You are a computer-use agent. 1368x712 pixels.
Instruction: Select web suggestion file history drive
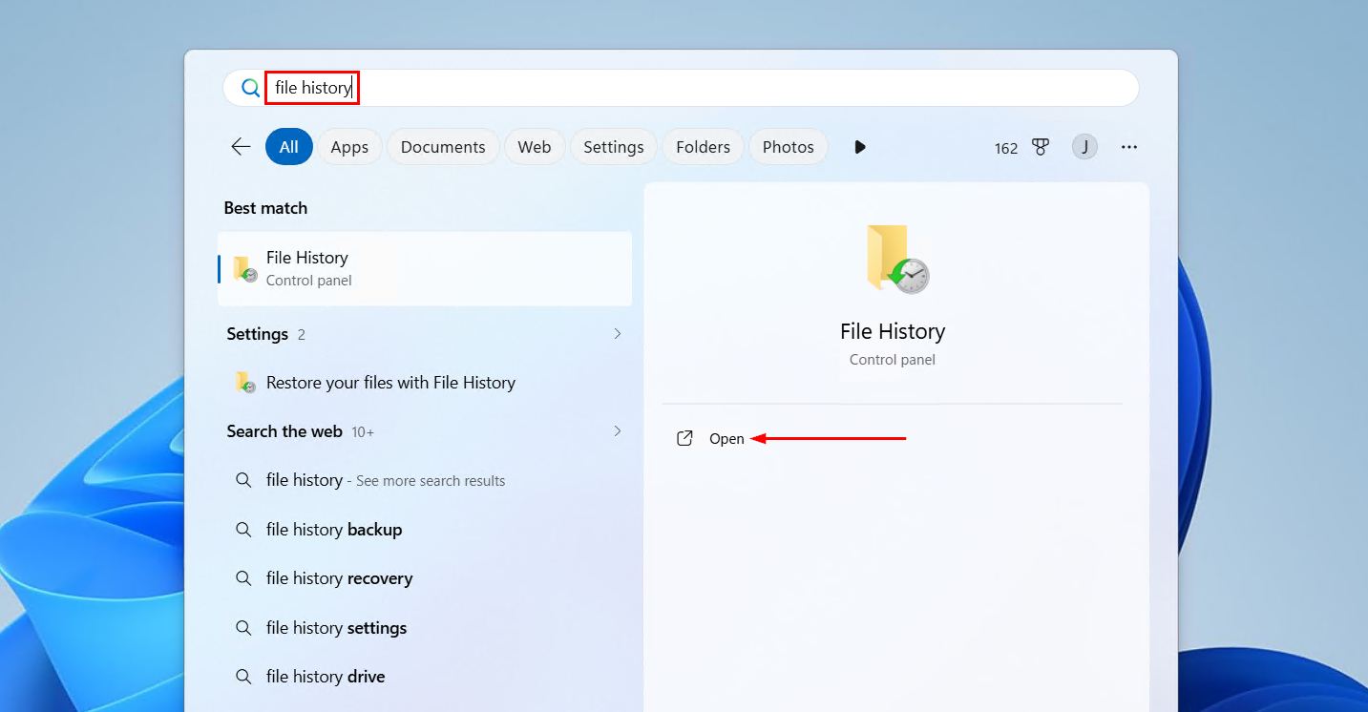(425, 677)
